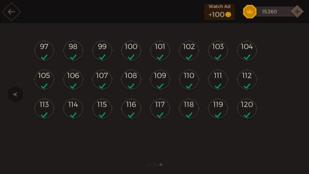The height and width of the screenshot is (174, 309).
Task: Go to previous level page arrow
Action: (x=15, y=94)
